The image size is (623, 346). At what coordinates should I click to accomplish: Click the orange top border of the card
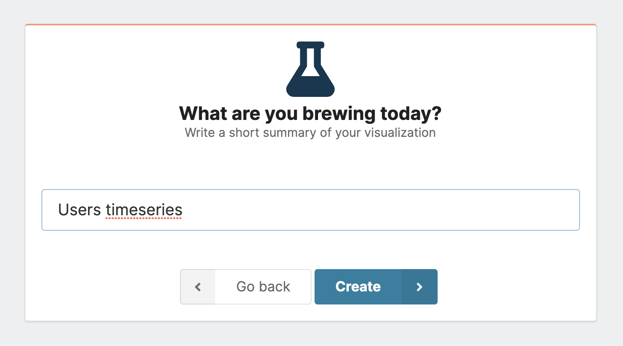click(x=310, y=25)
